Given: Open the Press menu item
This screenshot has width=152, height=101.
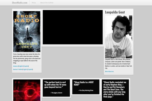Looking at the screenshot, I should (34, 3).
